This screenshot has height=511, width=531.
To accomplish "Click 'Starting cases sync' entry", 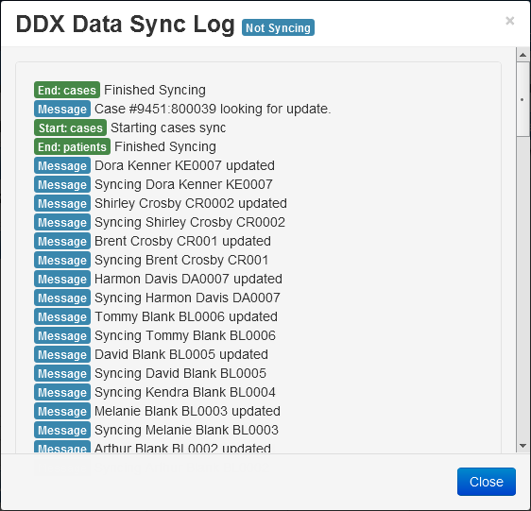I will pyautogui.click(x=168, y=128).
